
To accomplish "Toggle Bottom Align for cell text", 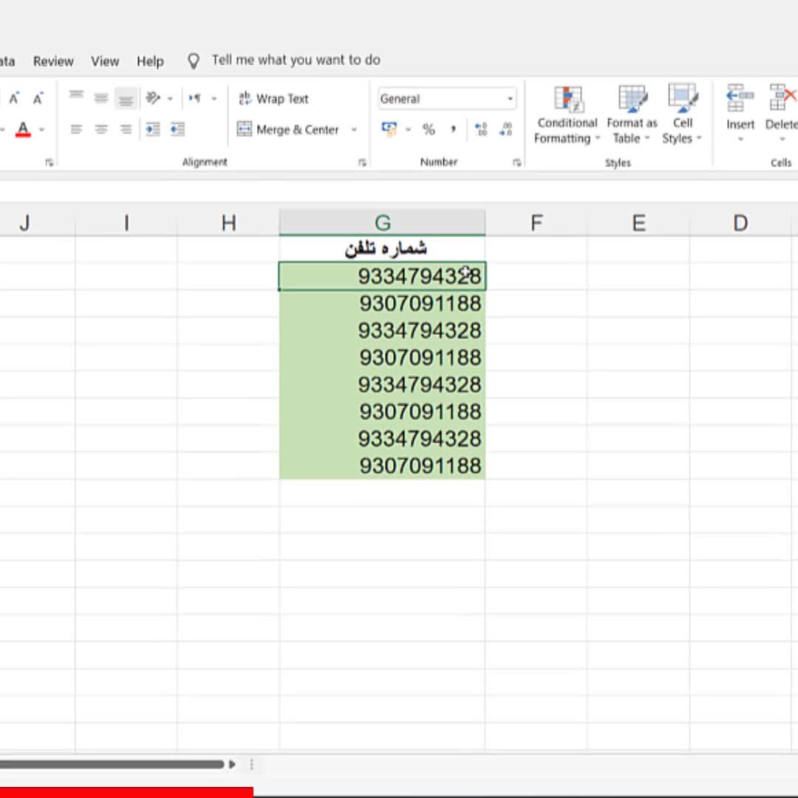I will [126, 98].
